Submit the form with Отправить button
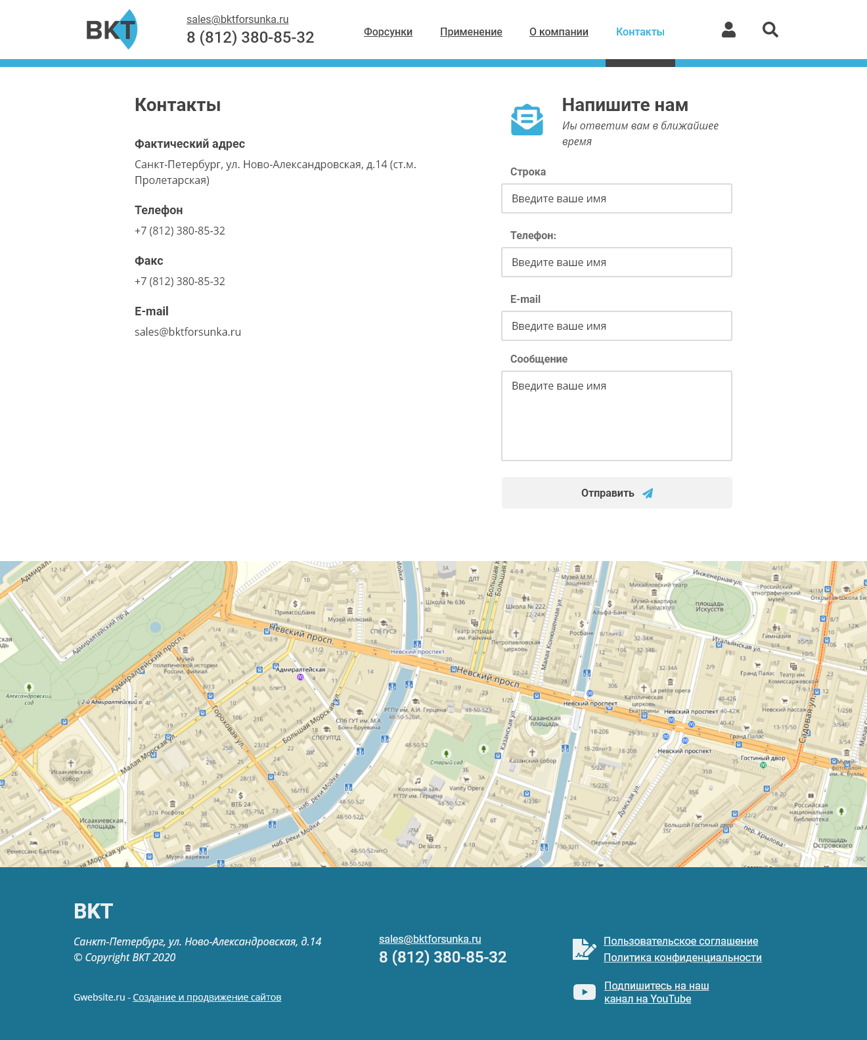867x1040 pixels. tap(617, 493)
